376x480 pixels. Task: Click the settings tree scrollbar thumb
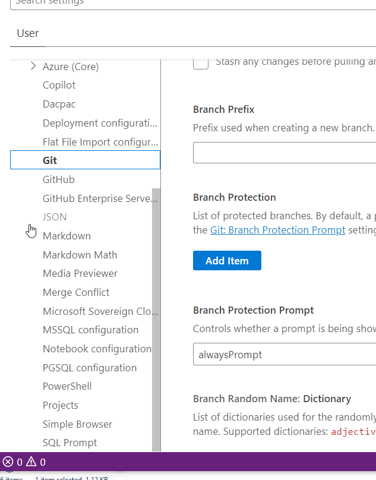coord(156,321)
